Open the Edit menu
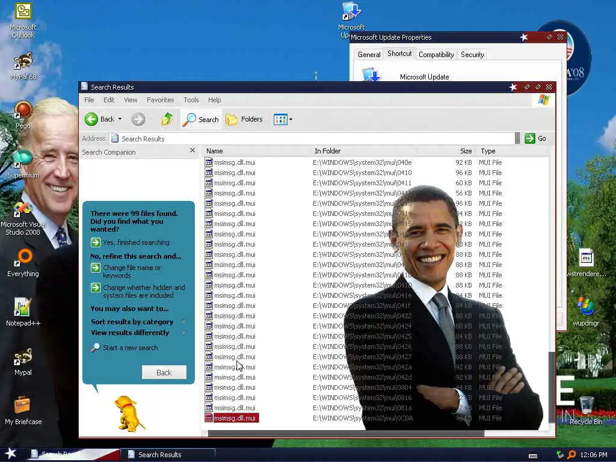616x462 pixels. point(109,100)
